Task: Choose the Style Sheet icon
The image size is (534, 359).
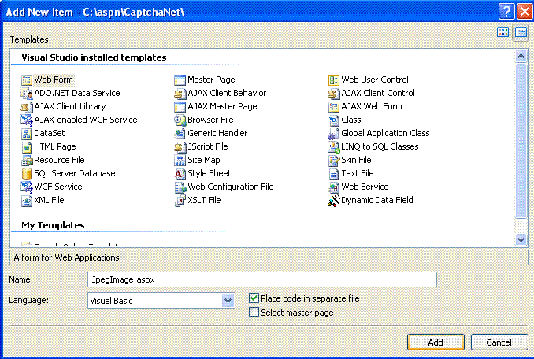Action: pos(180,173)
